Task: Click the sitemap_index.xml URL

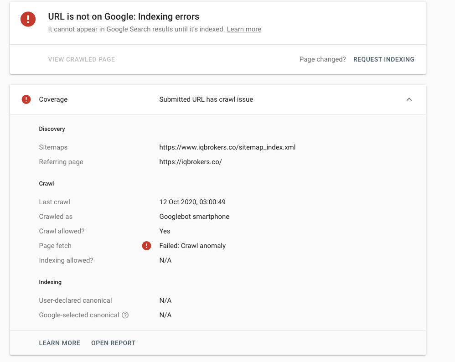Action: tap(227, 147)
